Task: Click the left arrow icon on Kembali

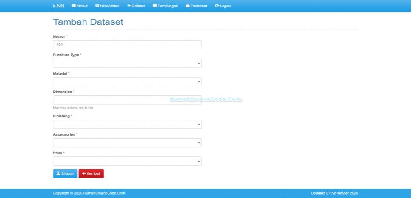Action: coord(84,173)
